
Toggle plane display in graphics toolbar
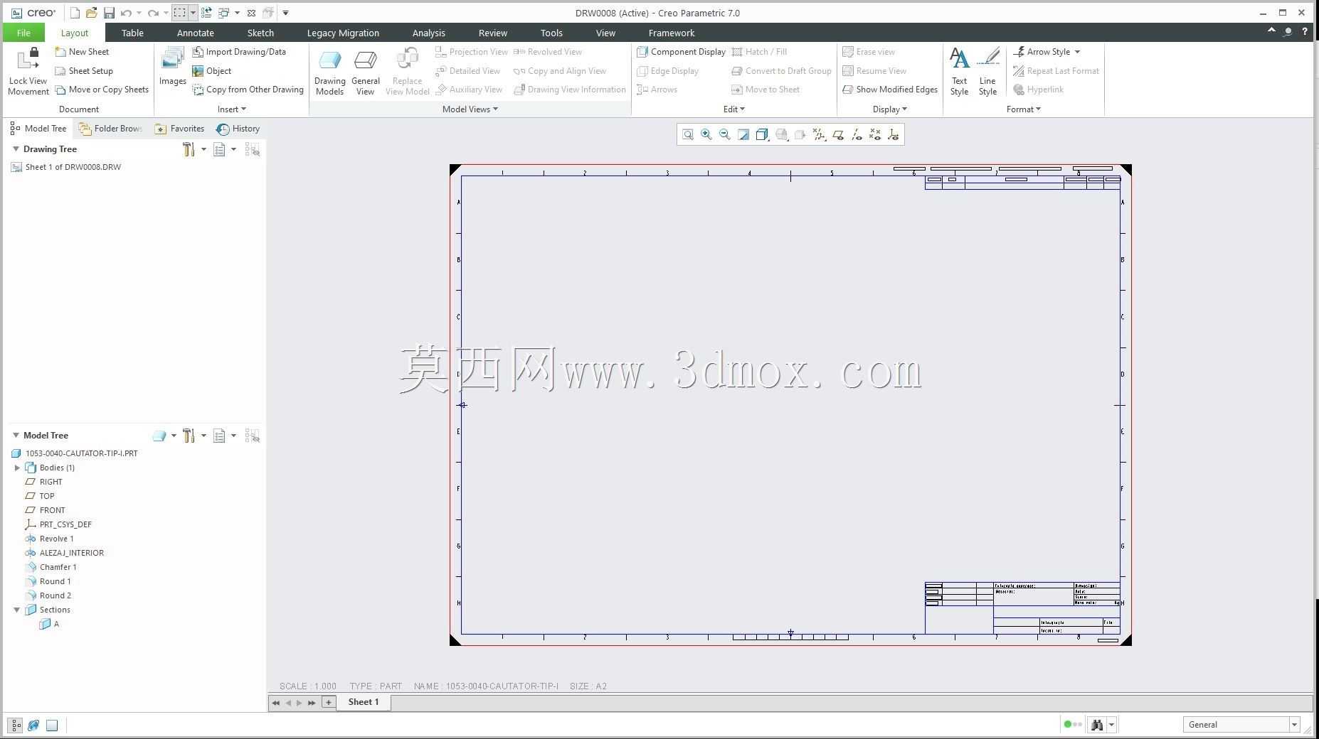838,134
